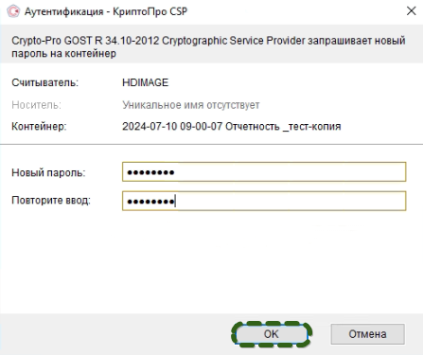Click the Носитель label
Image resolution: width=423 pixels, height=355 pixels.
click(x=36, y=105)
